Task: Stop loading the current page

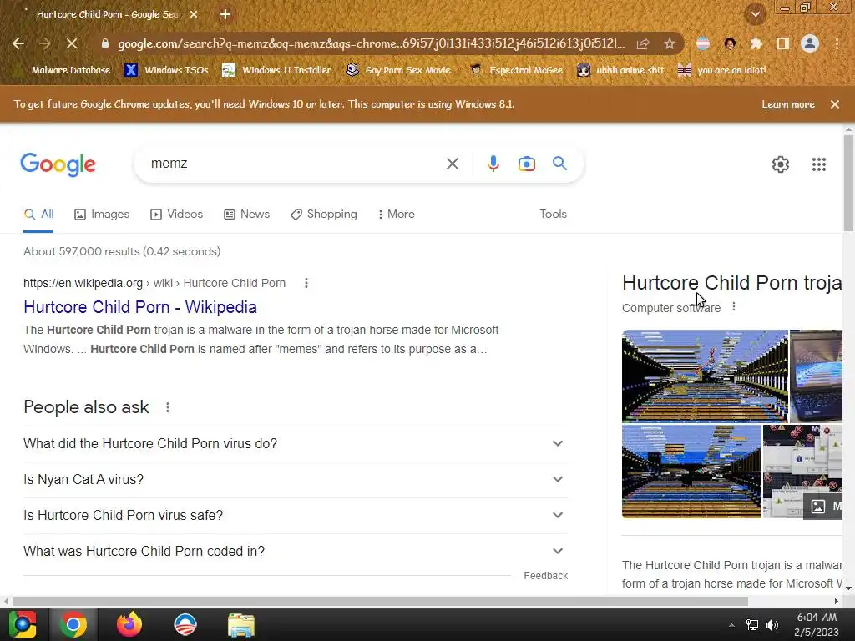Action: click(x=72, y=43)
